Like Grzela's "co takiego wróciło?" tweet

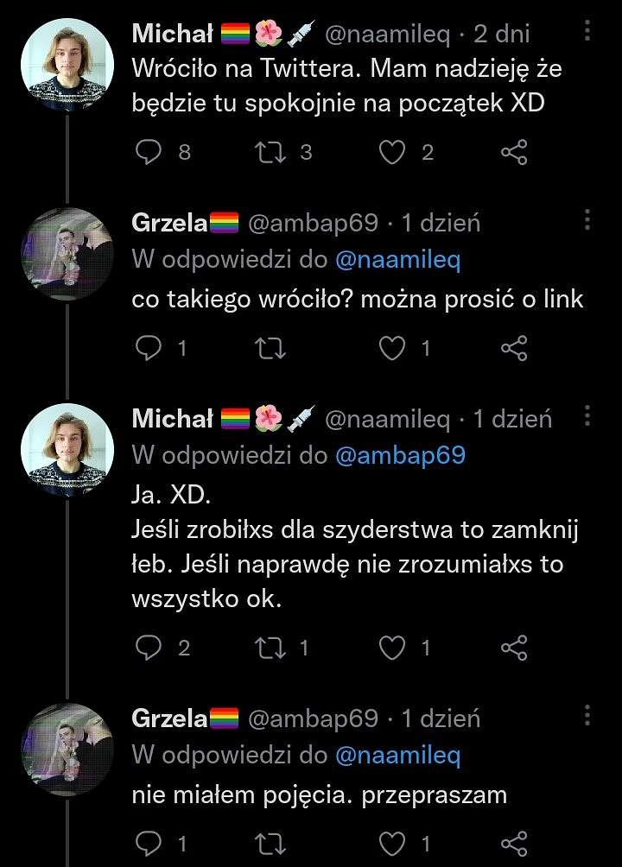pos(392,348)
